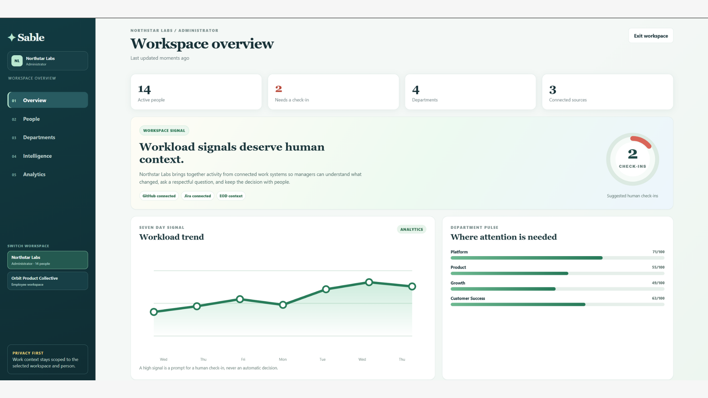Click the Sable star logo icon
Image resolution: width=708 pixels, height=398 pixels.
point(12,37)
